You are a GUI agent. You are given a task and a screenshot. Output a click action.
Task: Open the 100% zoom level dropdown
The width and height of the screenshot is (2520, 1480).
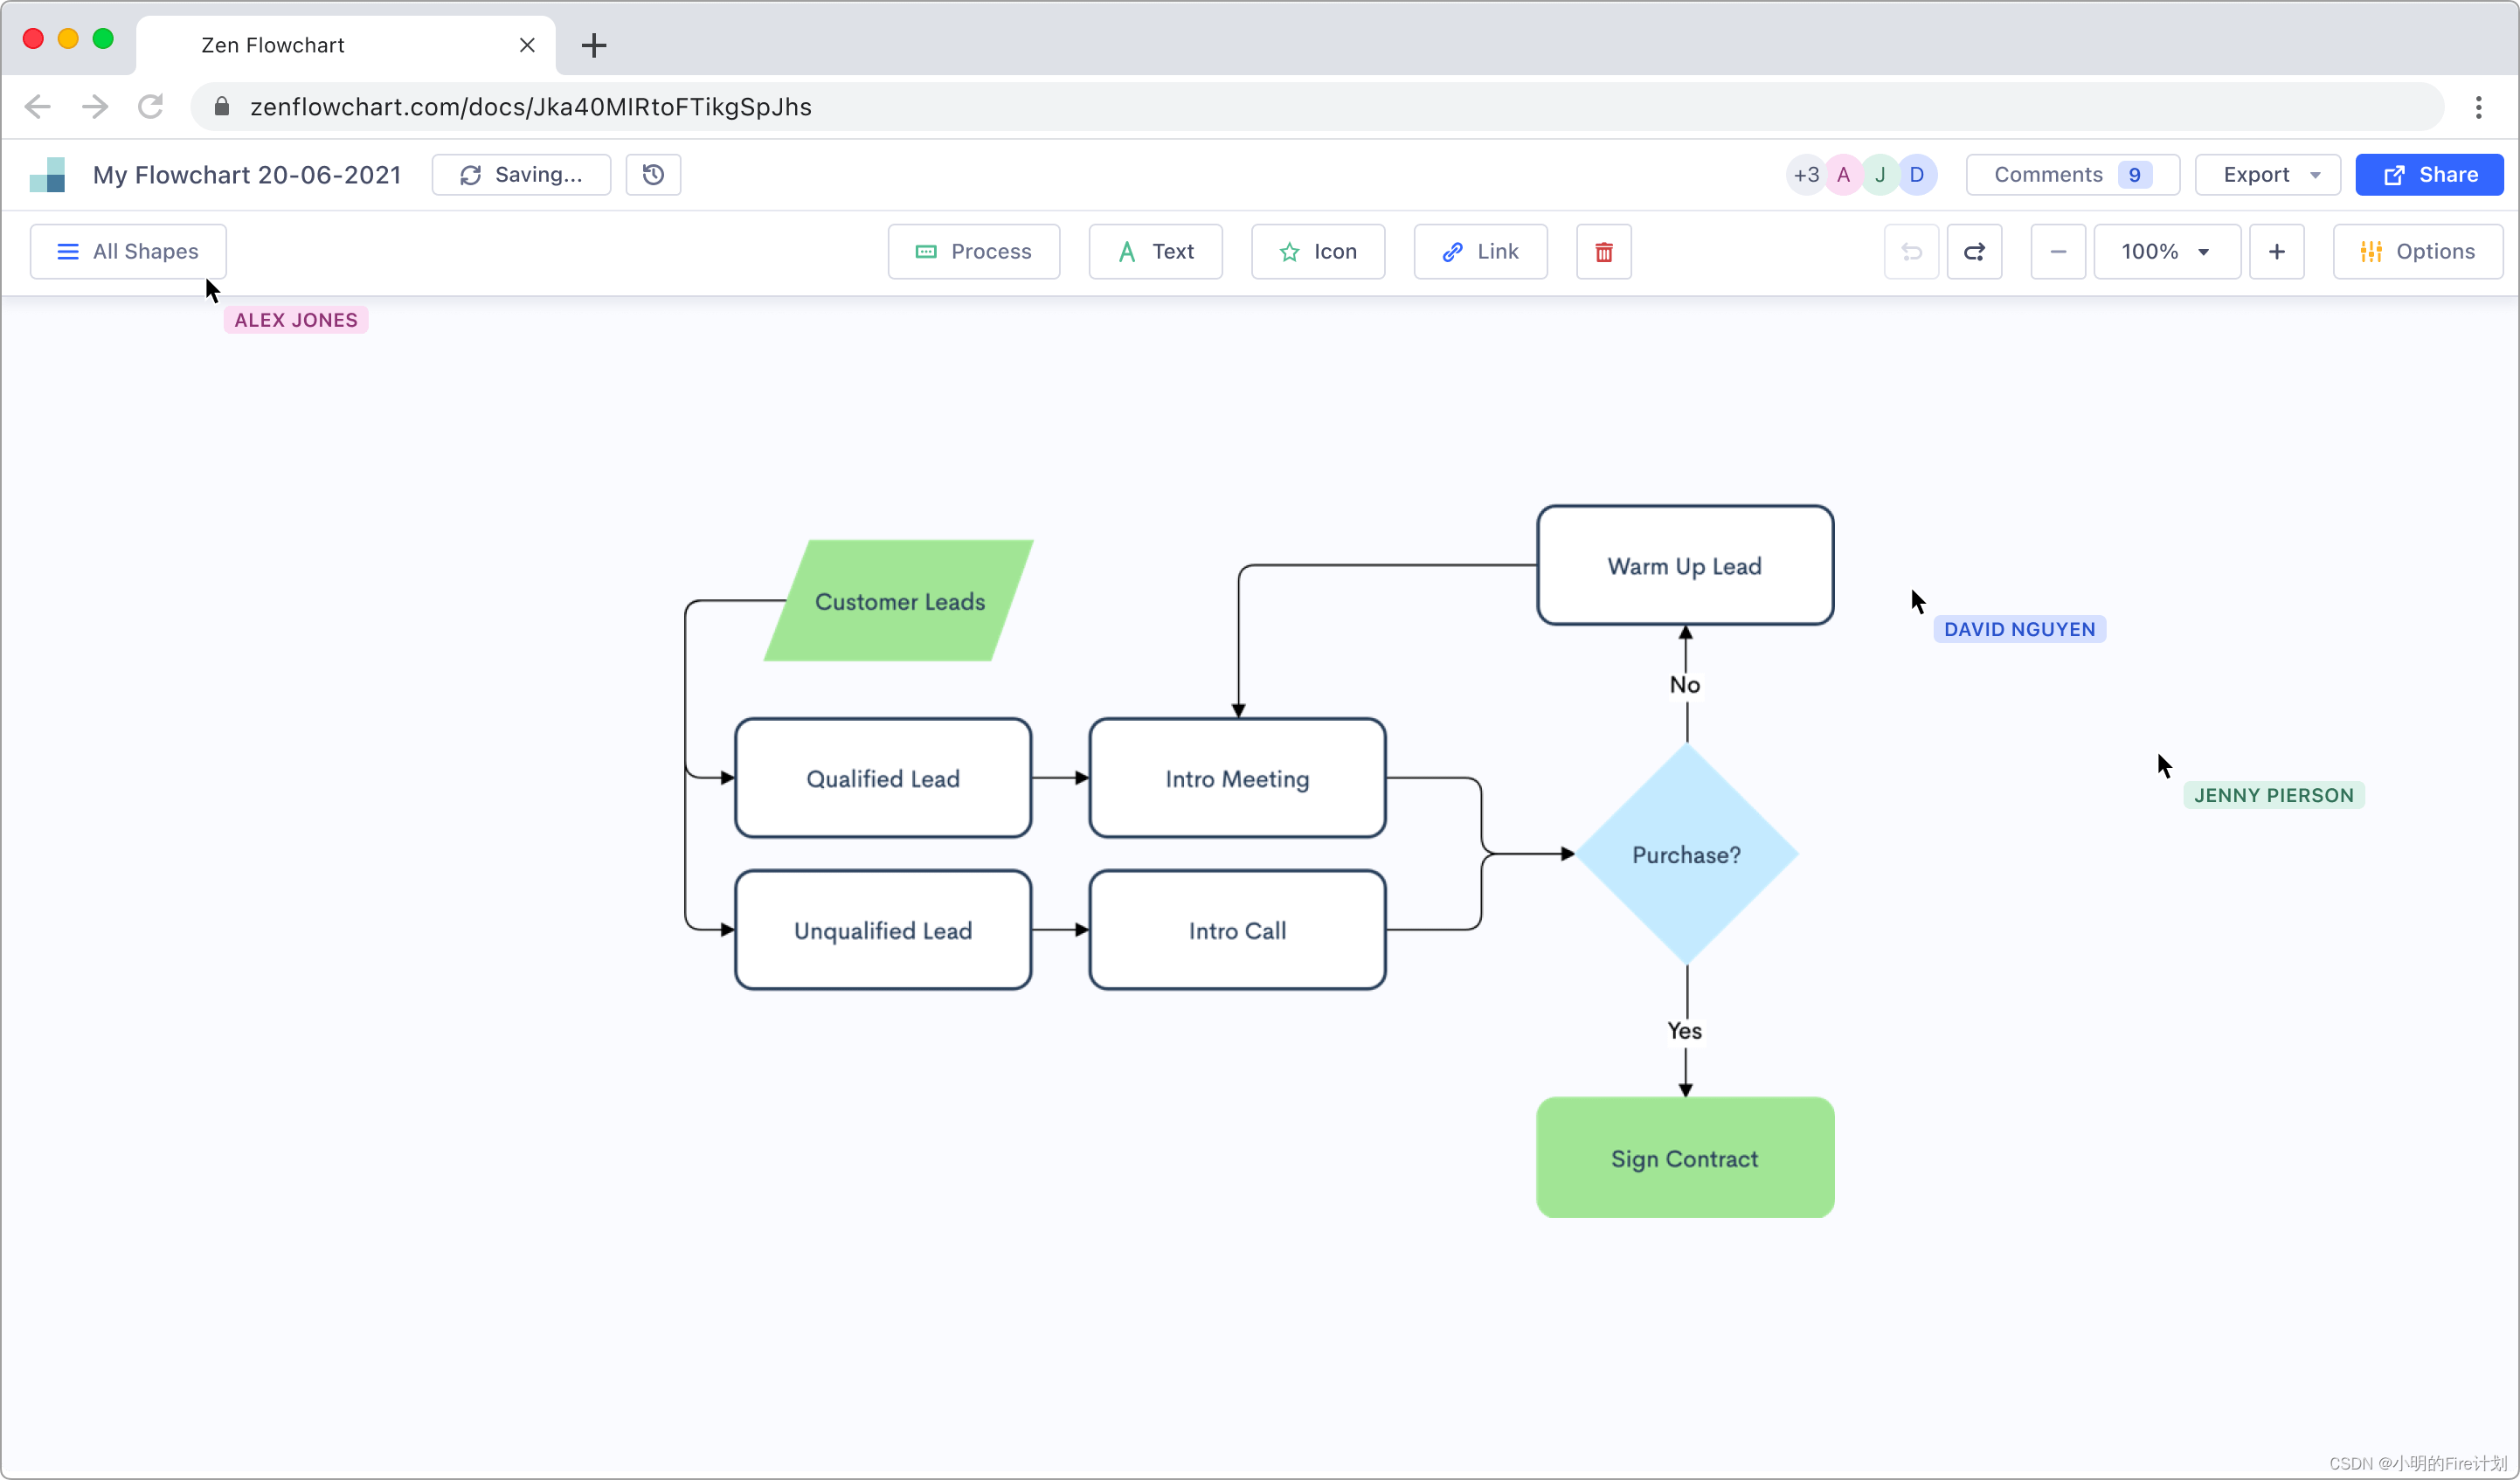point(2166,252)
